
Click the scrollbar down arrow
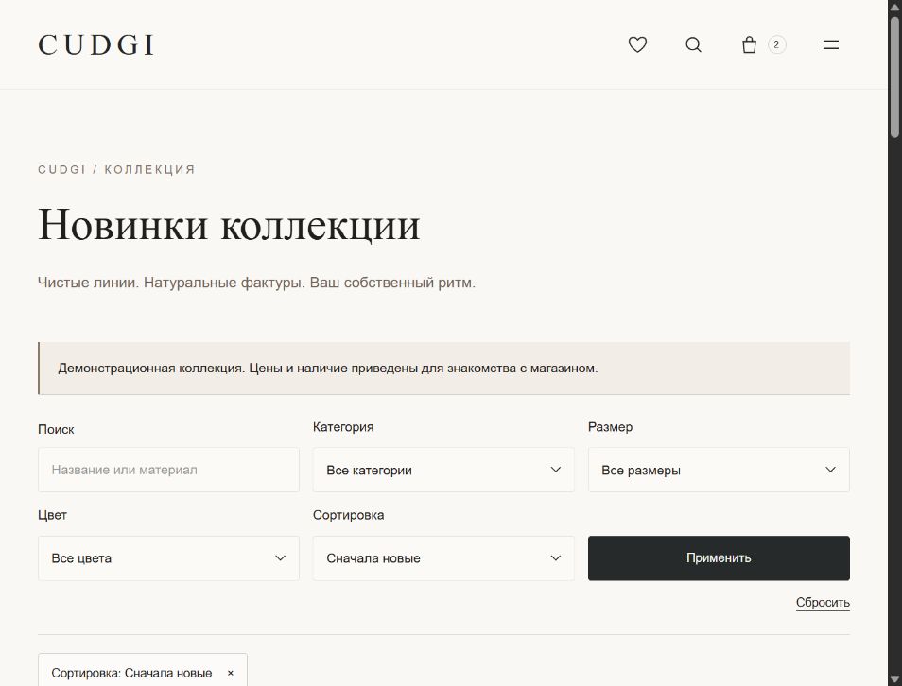point(894,679)
